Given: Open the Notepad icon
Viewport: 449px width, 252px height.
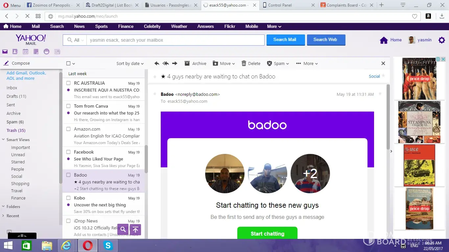Looking at the screenshot, I should tap(36, 52).
